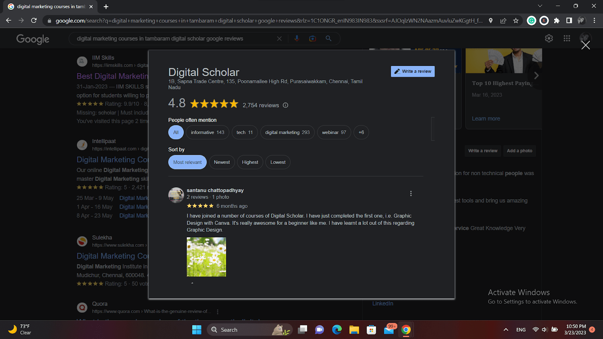Search by image camera icon
Screen dimensions: 603x339
click(312, 38)
